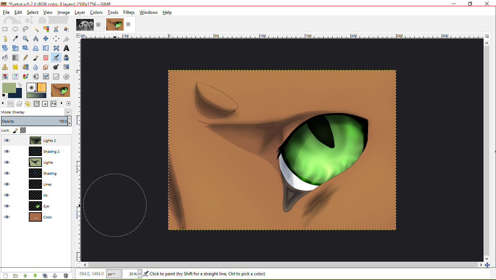
Task: Toggle the lock alpha channel checkerboard
Action: tap(23, 130)
